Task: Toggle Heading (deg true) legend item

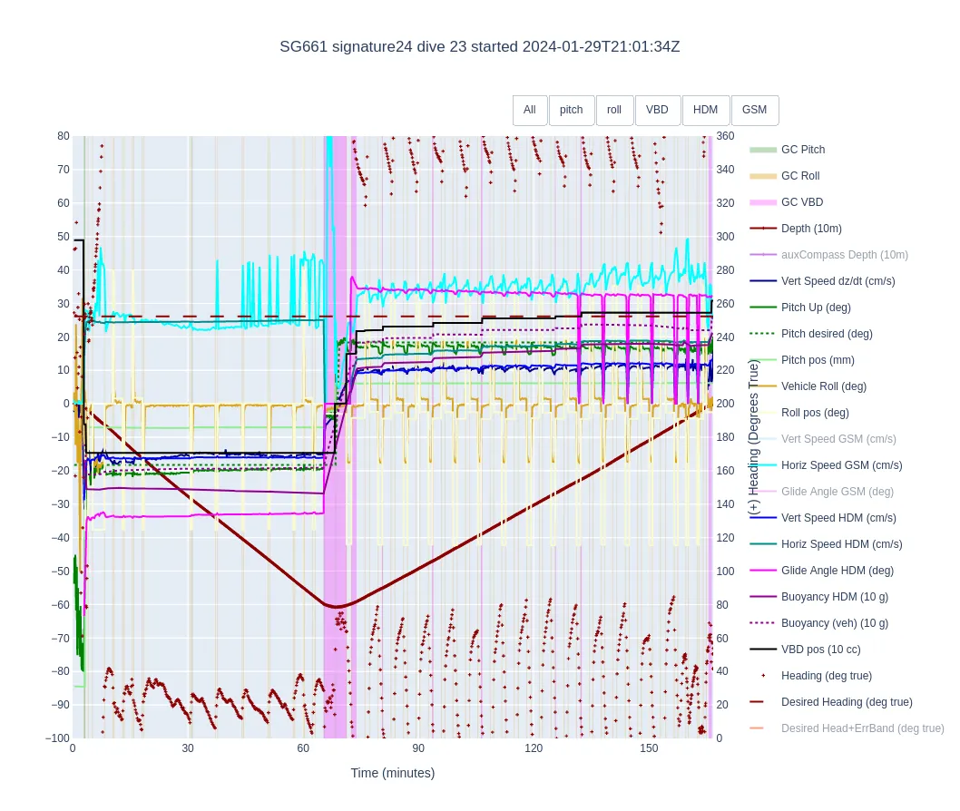Action: (810, 677)
